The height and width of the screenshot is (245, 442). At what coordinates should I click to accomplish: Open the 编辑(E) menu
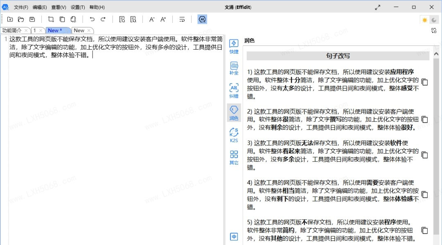pyautogui.click(x=39, y=7)
